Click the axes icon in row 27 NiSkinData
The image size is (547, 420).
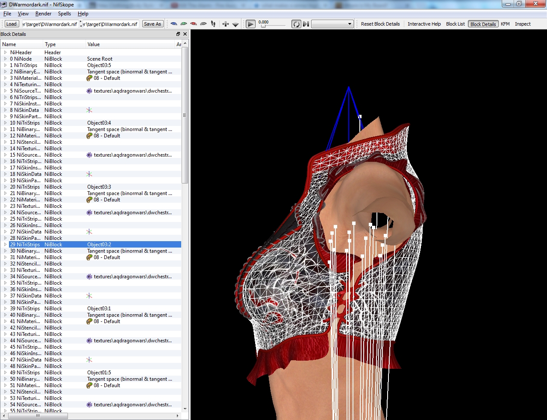point(89,232)
